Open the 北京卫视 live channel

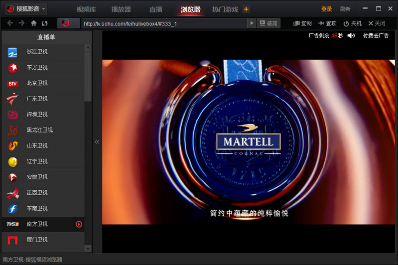tap(37, 83)
